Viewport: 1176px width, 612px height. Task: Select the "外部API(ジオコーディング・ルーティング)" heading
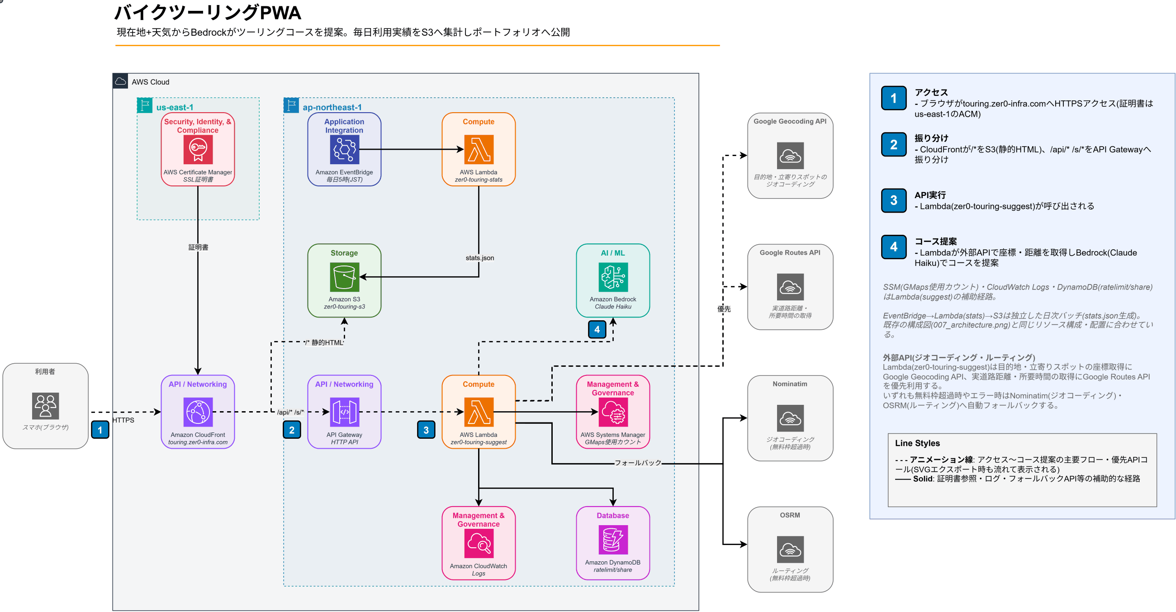(959, 358)
